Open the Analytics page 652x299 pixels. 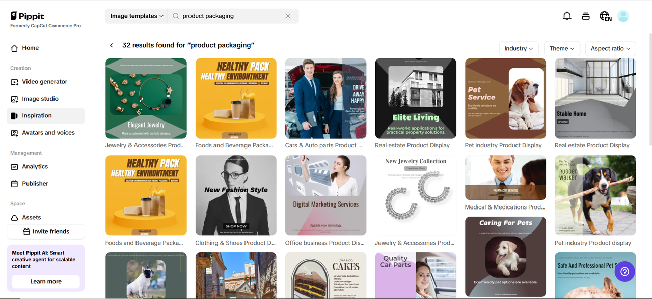[35, 167]
